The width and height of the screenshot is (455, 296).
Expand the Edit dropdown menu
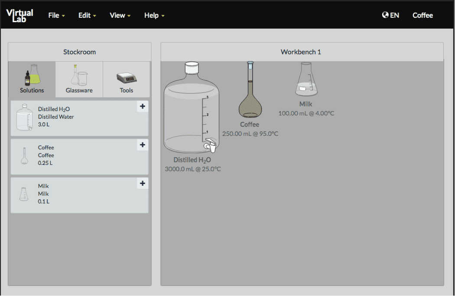[x=87, y=15]
